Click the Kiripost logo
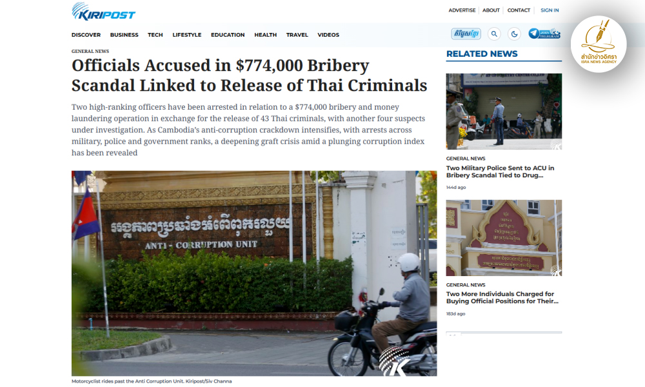 click(103, 12)
